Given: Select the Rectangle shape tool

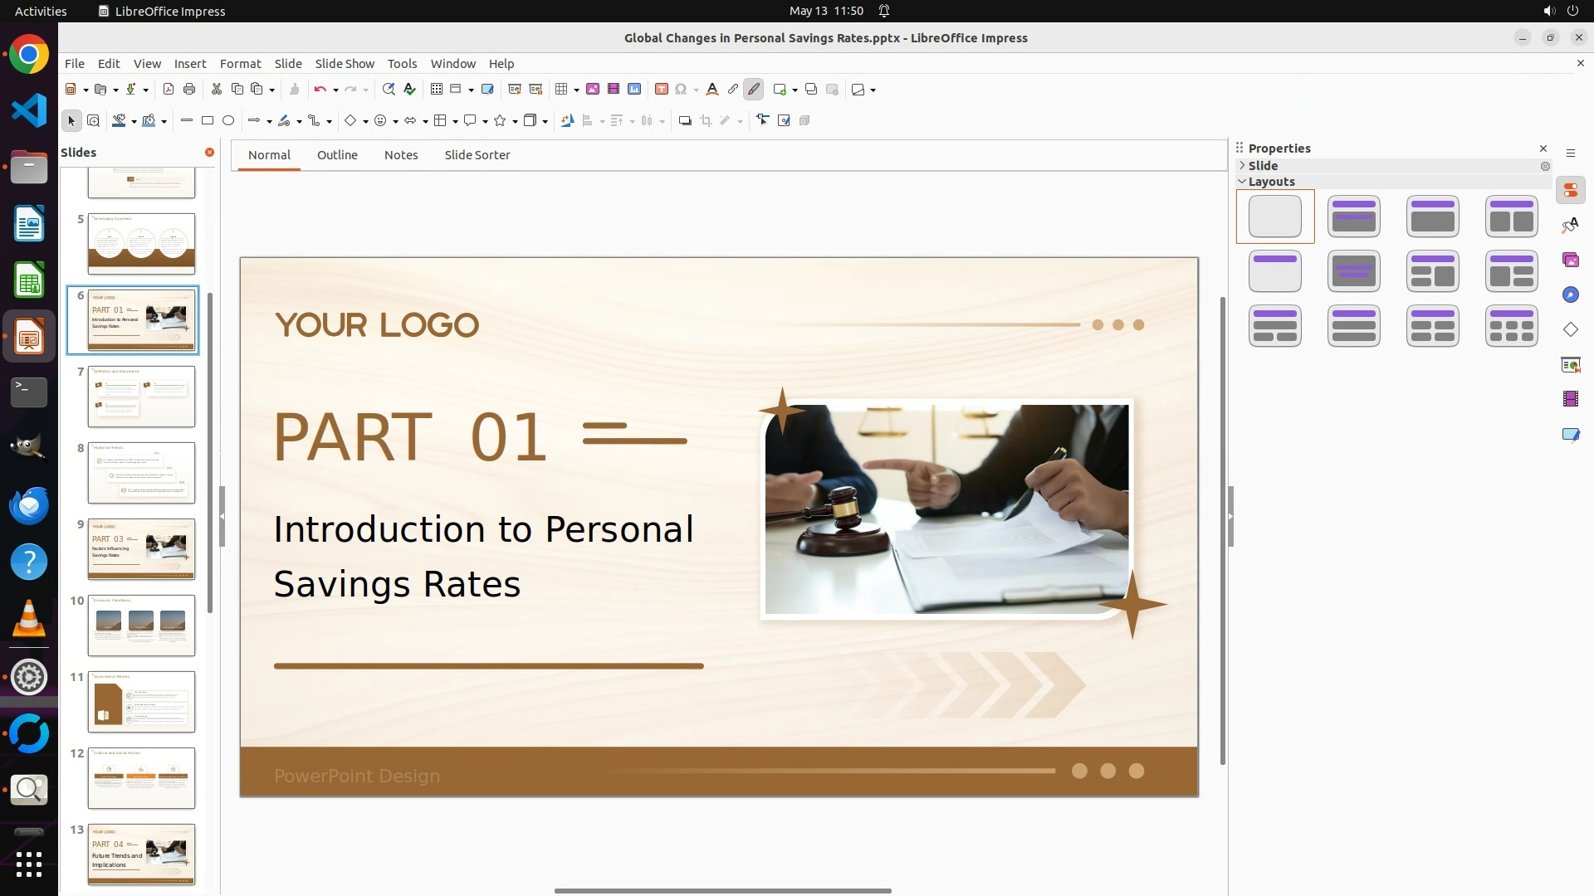Looking at the screenshot, I should click(x=208, y=121).
